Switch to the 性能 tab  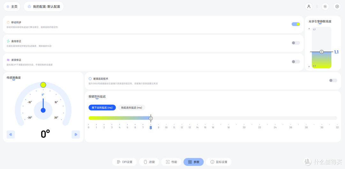[172, 162]
